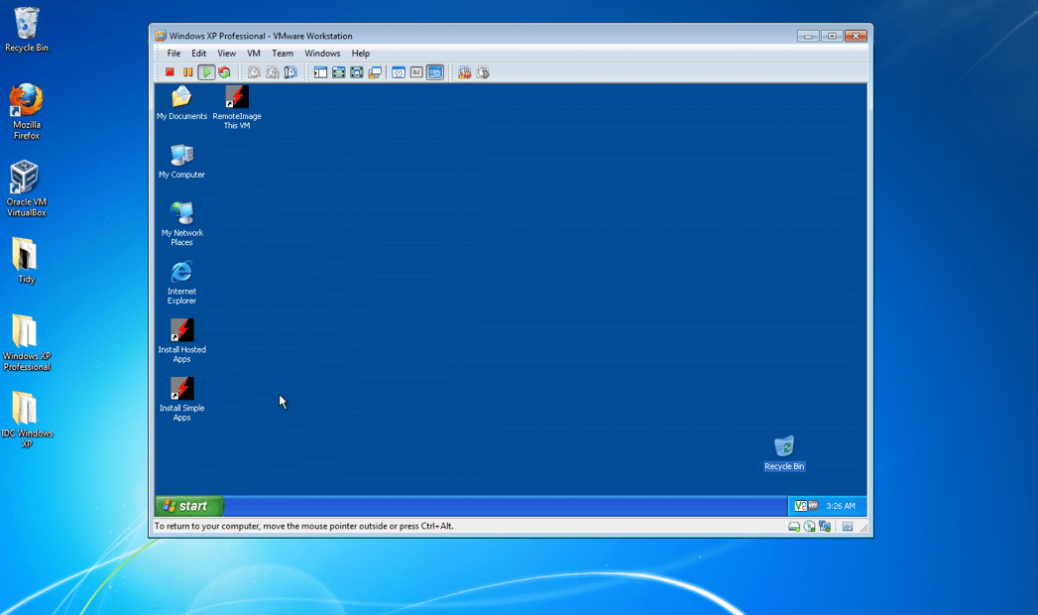Click the XP Start button
Viewport: 1038px width, 615px height.
189,506
